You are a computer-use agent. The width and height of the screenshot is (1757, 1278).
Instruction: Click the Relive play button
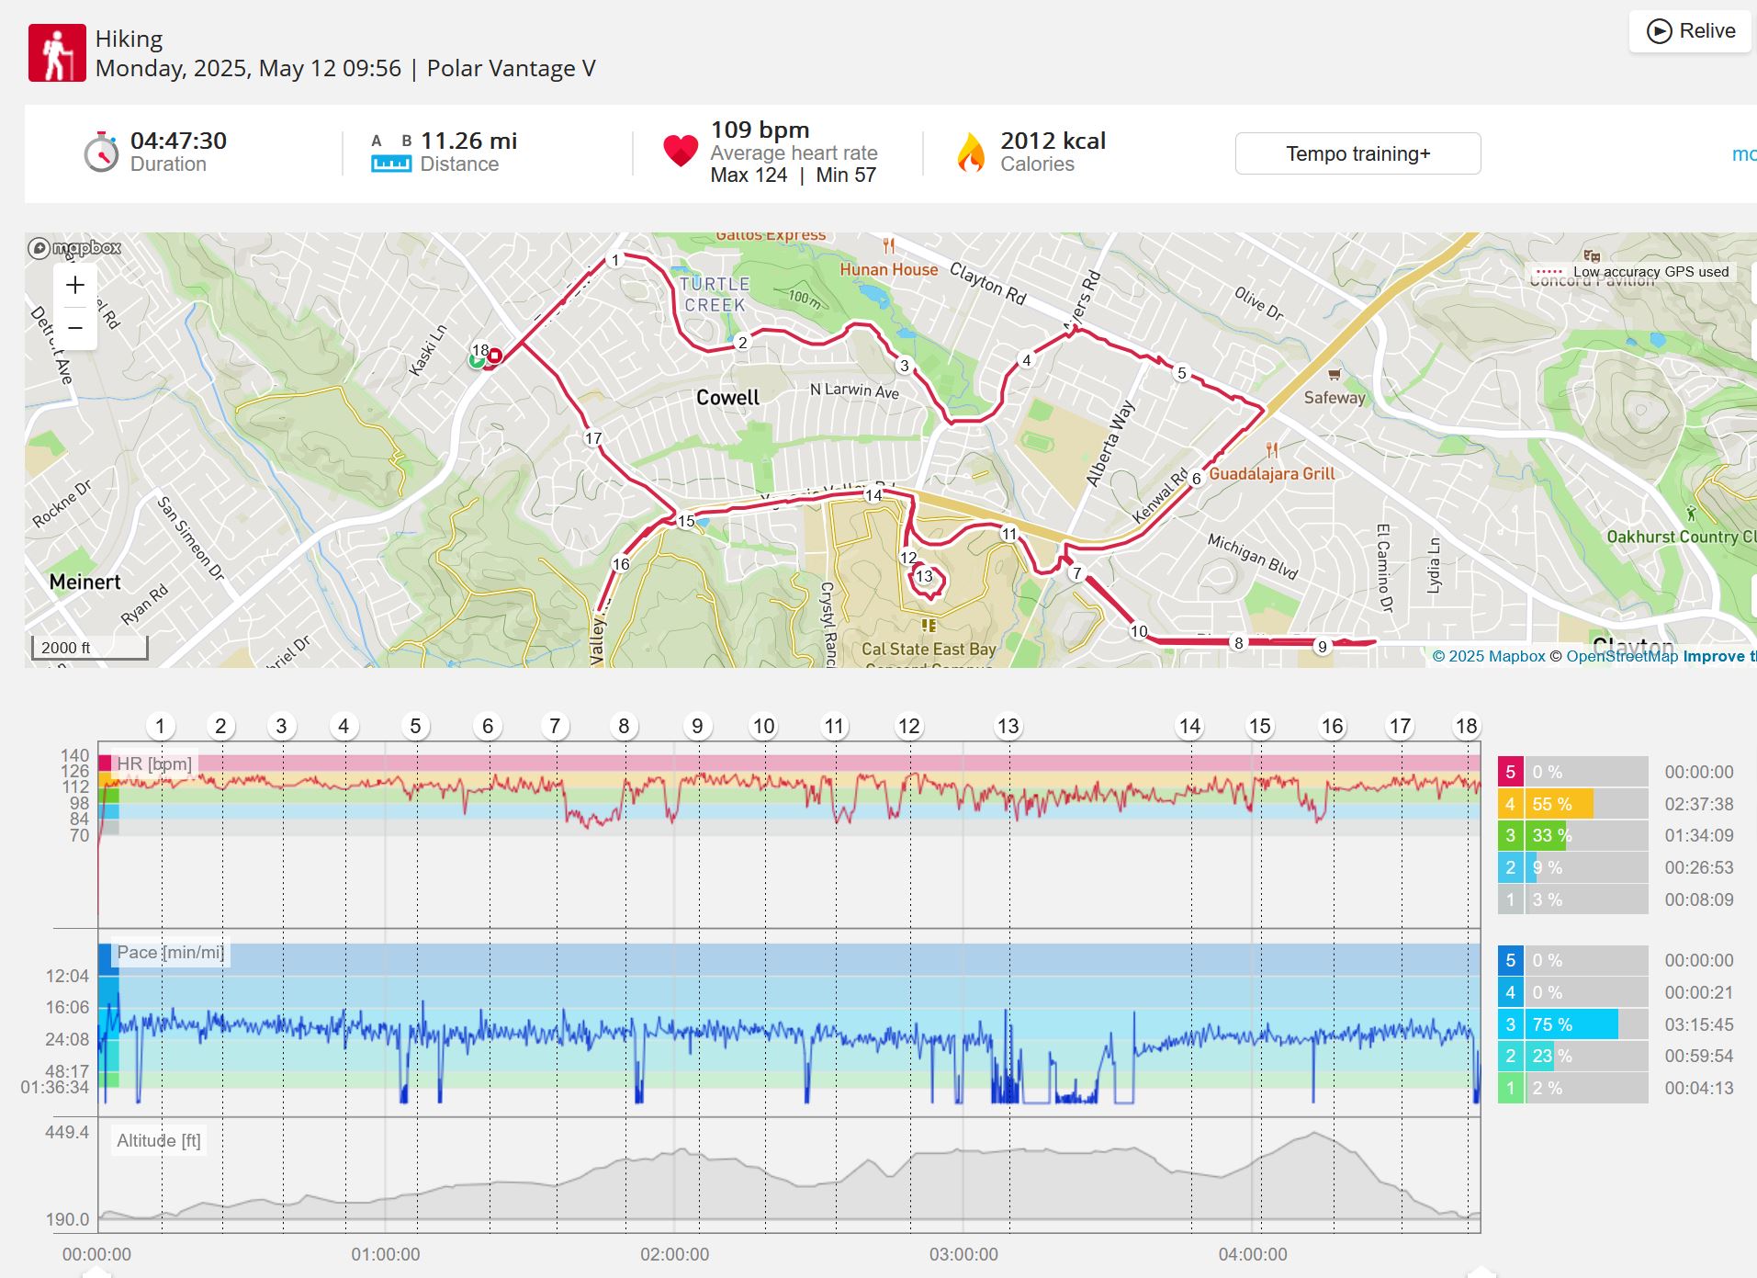pyautogui.click(x=1691, y=31)
